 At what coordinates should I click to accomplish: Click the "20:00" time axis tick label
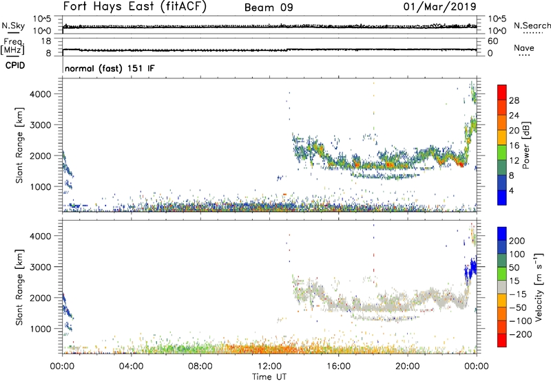407,367
